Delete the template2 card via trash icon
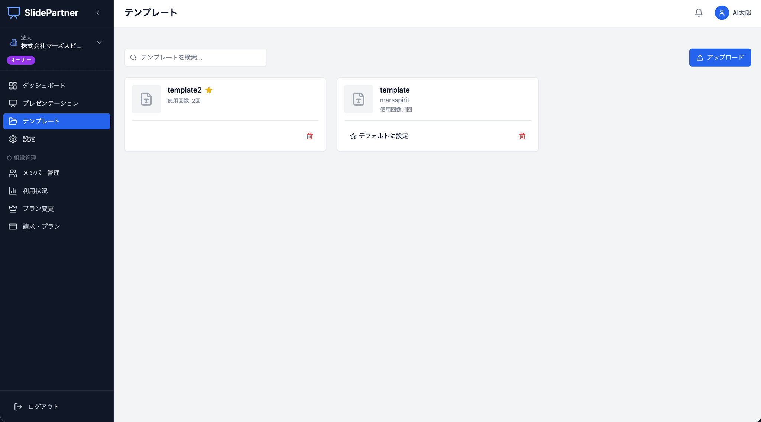761x422 pixels. (310, 136)
